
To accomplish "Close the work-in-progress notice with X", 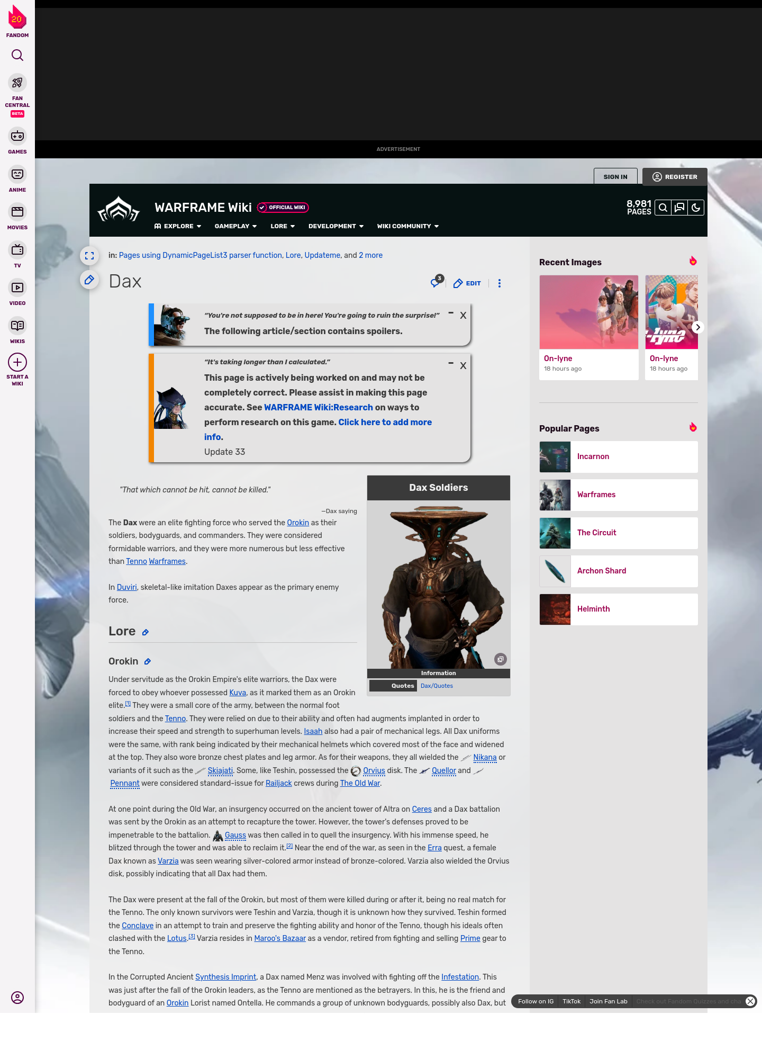I will [x=463, y=366].
